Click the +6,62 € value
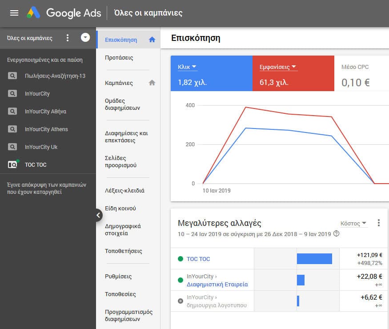 click(371, 297)
